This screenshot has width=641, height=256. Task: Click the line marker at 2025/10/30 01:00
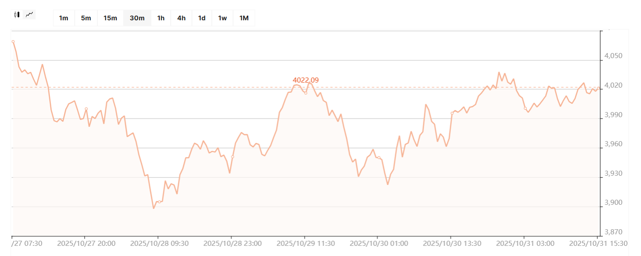click(379, 158)
